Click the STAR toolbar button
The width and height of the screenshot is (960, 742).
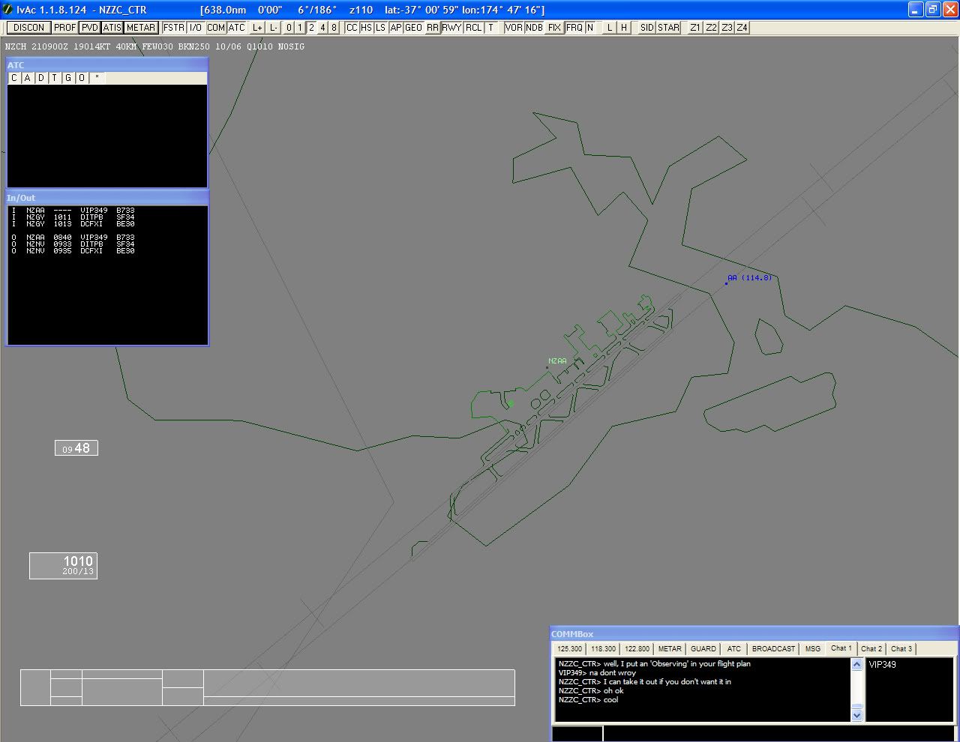(x=668, y=28)
